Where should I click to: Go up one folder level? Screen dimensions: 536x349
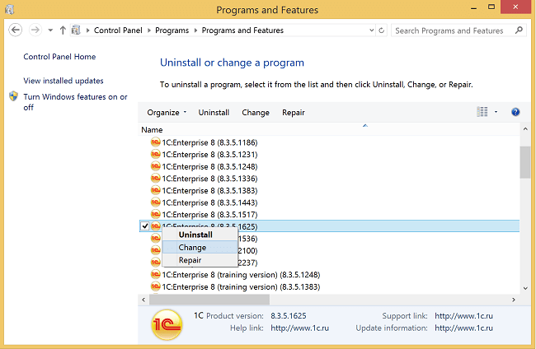(x=63, y=30)
